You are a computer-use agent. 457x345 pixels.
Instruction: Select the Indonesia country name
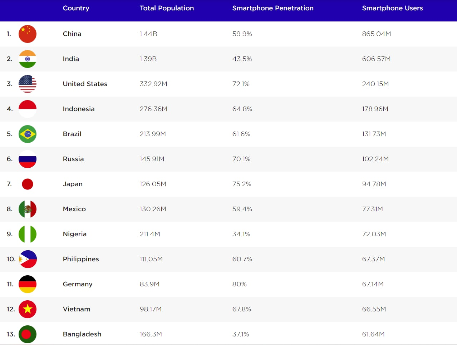click(x=79, y=109)
